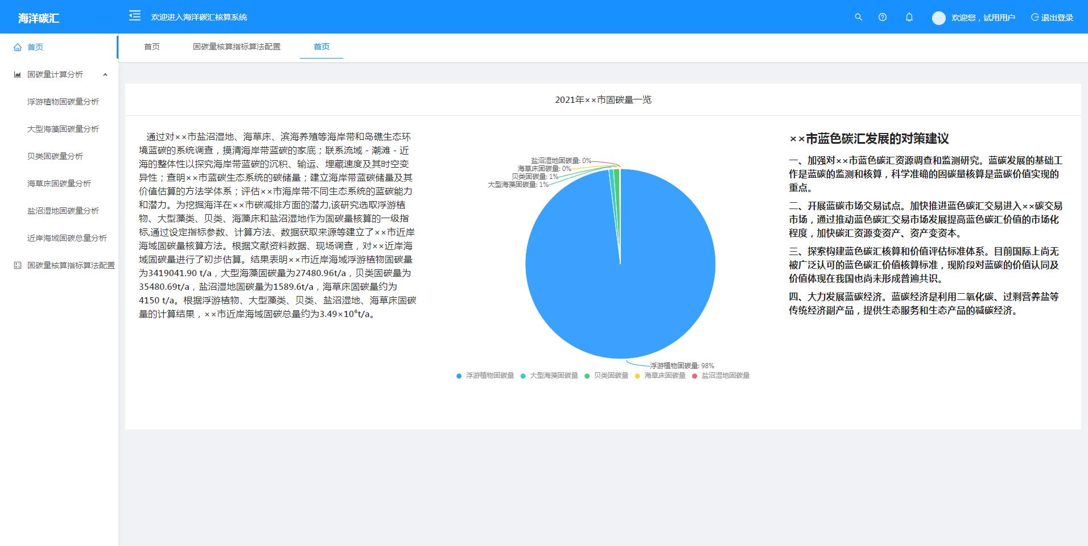Open notifications bell icon
Screen dimensions: 1088x546
click(x=909, y=17)
